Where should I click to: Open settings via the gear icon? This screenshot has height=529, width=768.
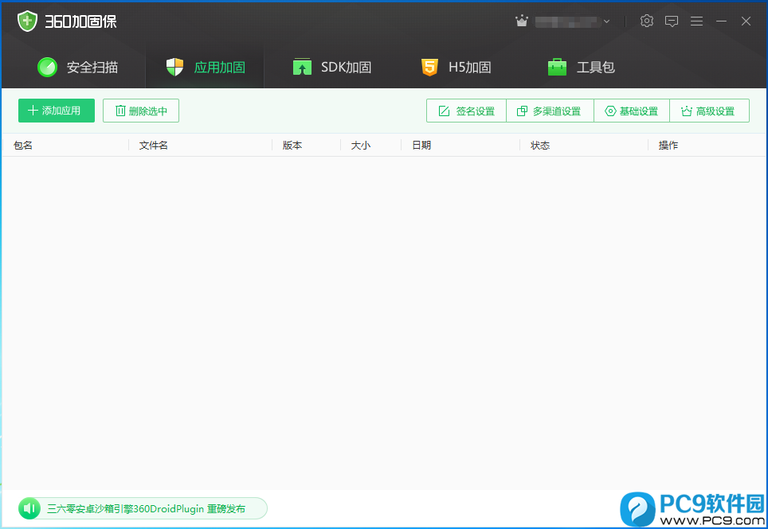pos(647,21)
